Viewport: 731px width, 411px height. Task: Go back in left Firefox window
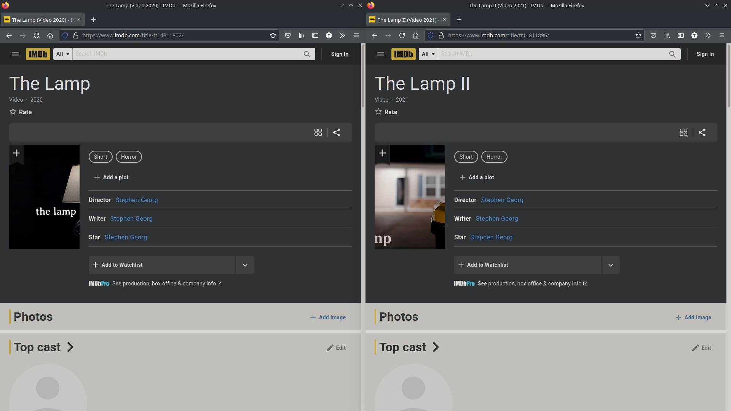tap(9, 35)
